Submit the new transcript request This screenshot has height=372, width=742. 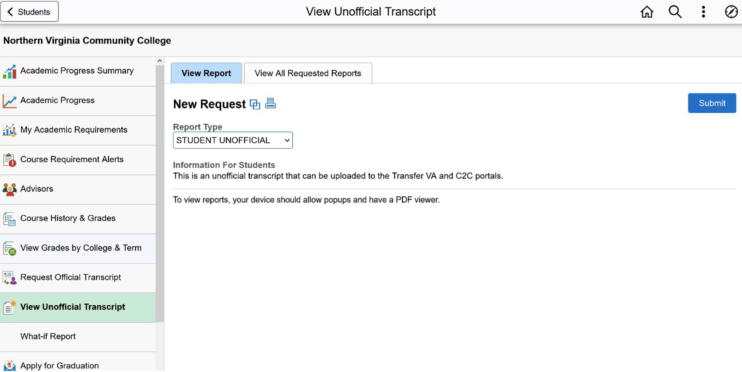click(x=712, y=103)
